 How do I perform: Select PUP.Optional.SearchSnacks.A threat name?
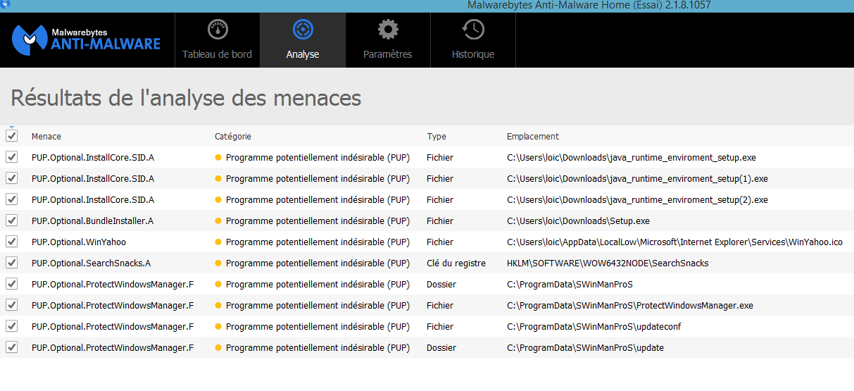pos(91,263)
